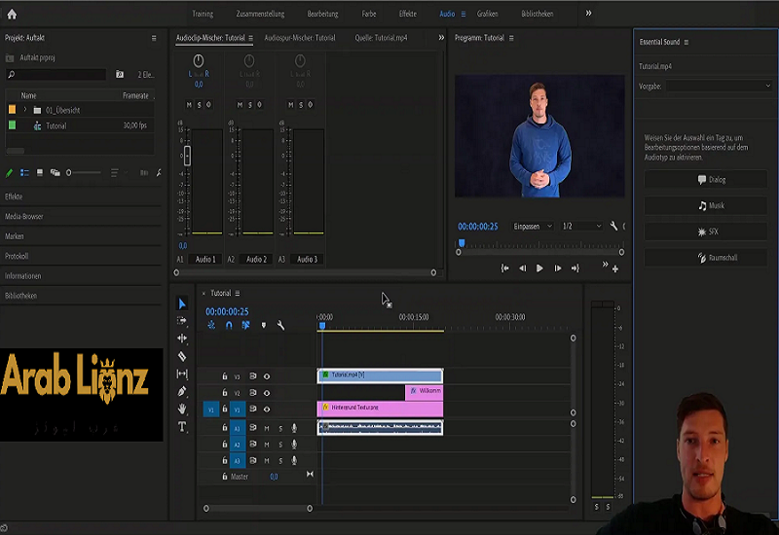This screenshot has height=535, width=779.
Task: Assign SFX audio type
Action: [705, 232]
